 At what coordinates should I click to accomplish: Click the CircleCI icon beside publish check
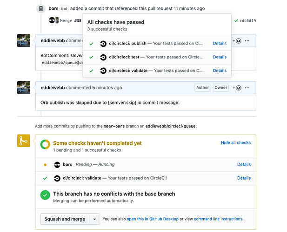coord(103,43)
